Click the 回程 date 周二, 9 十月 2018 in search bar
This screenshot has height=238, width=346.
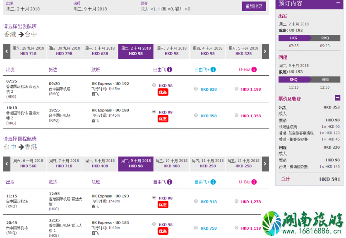coord(90,9)
